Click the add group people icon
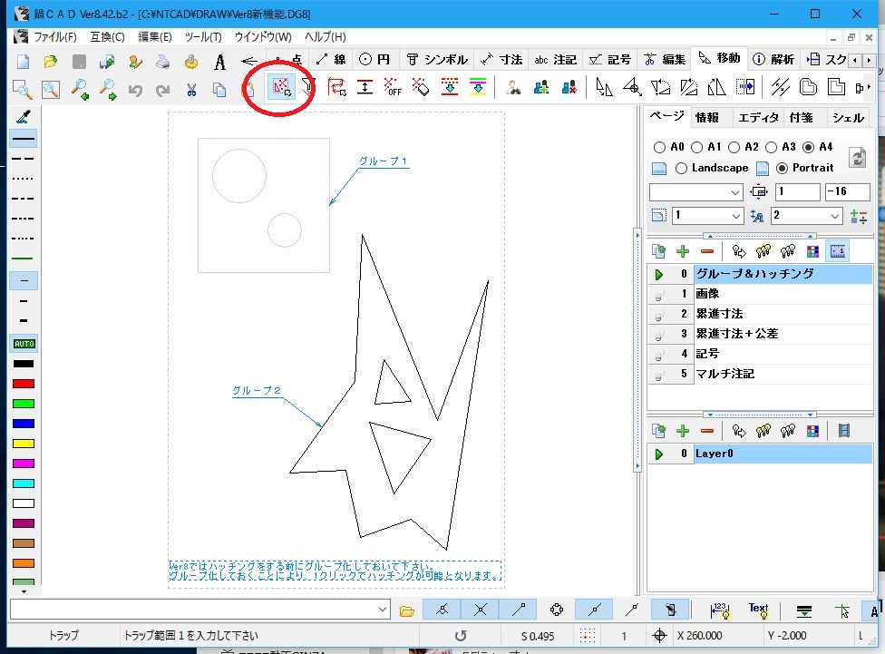 point(541,88)
